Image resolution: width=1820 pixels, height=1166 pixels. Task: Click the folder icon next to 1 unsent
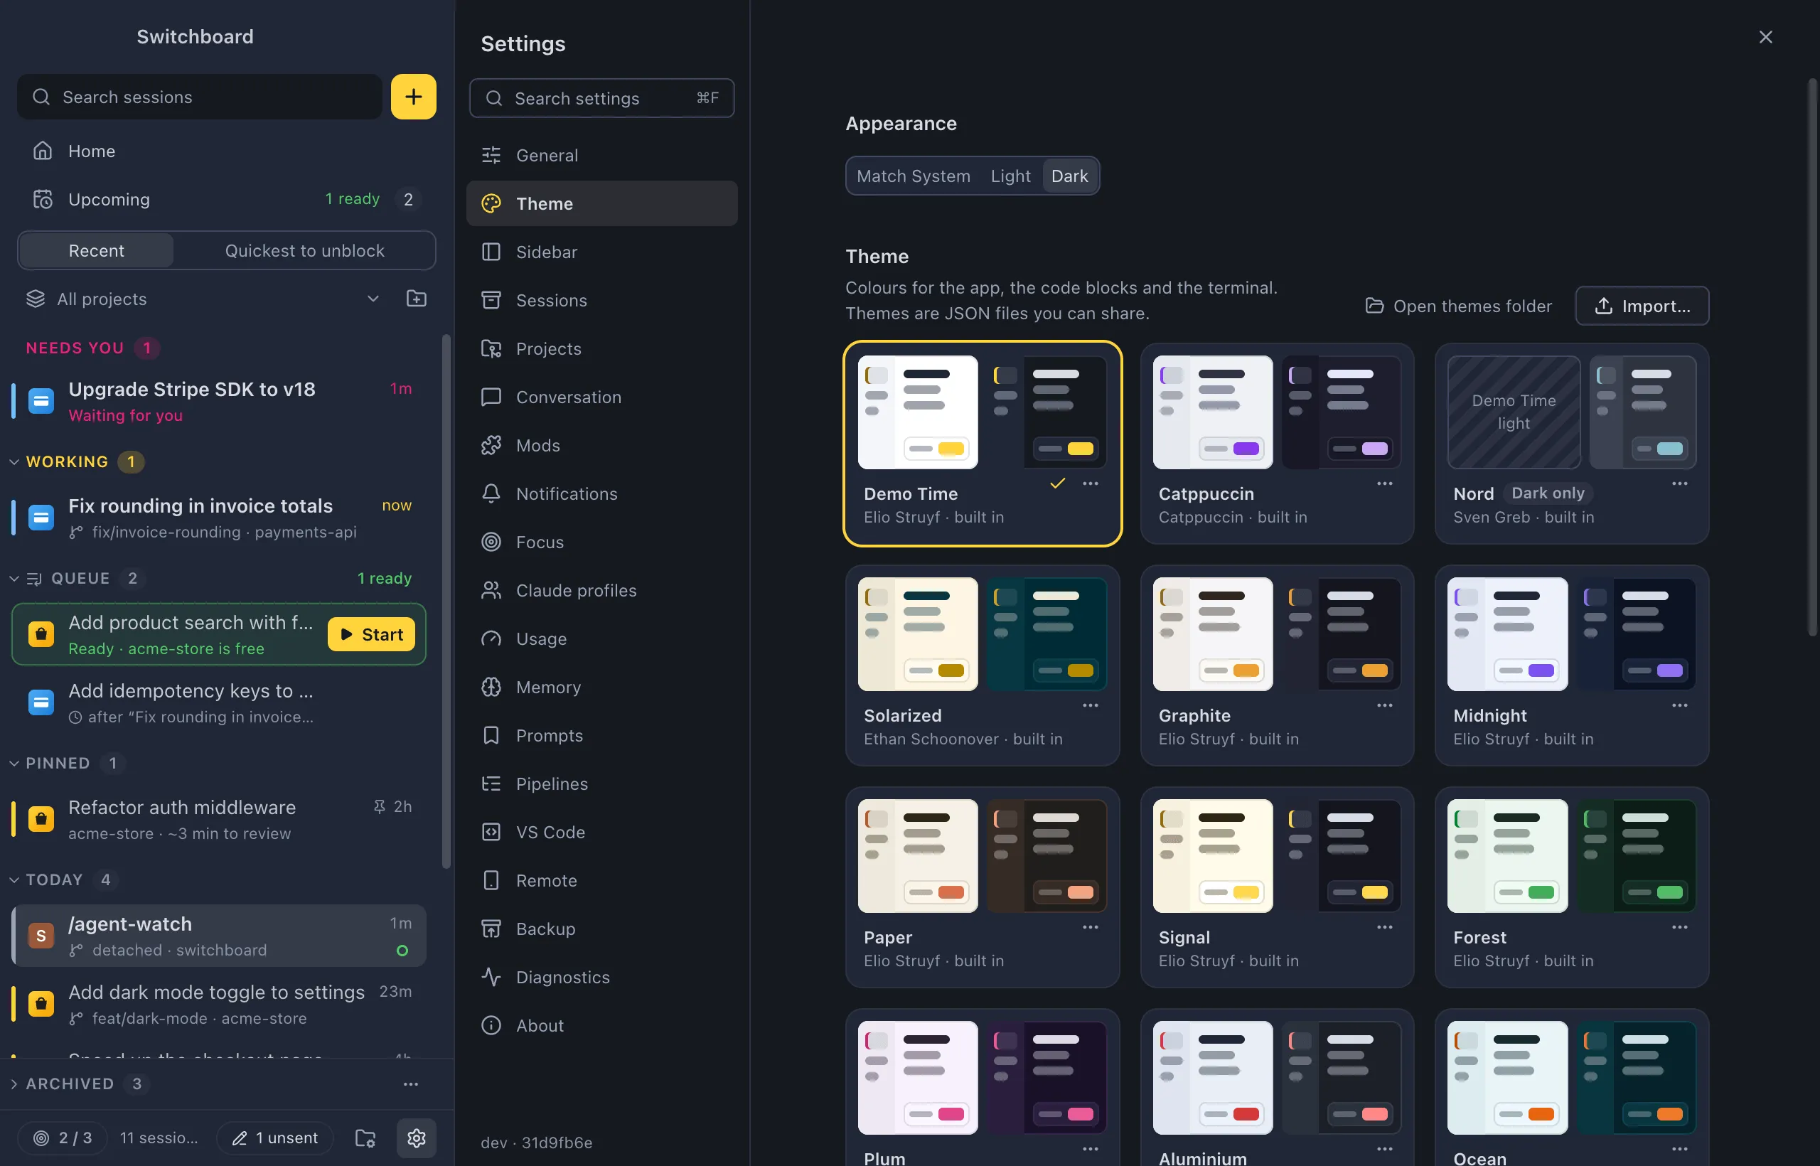[x=365, y=1138]
